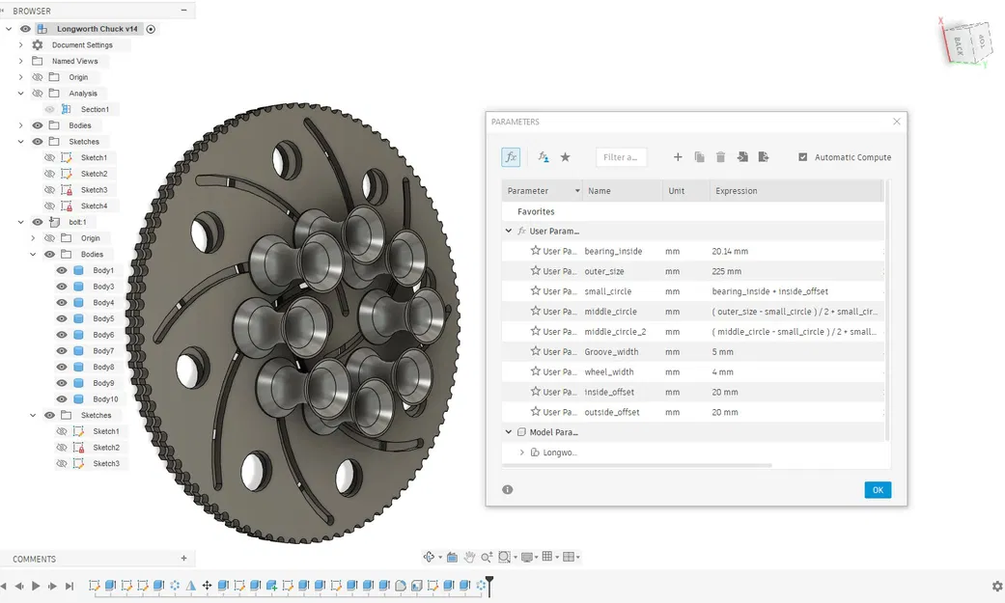Select the Zoom magnifier tool
Screen dimensions: 1005x603
click(x=488, y=557)
